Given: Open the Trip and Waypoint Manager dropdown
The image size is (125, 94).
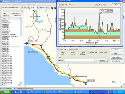Looking at the screenshot, I should coord(22,7).
